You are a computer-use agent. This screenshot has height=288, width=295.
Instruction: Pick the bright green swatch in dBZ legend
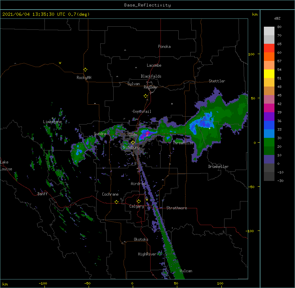coord(269,142)
